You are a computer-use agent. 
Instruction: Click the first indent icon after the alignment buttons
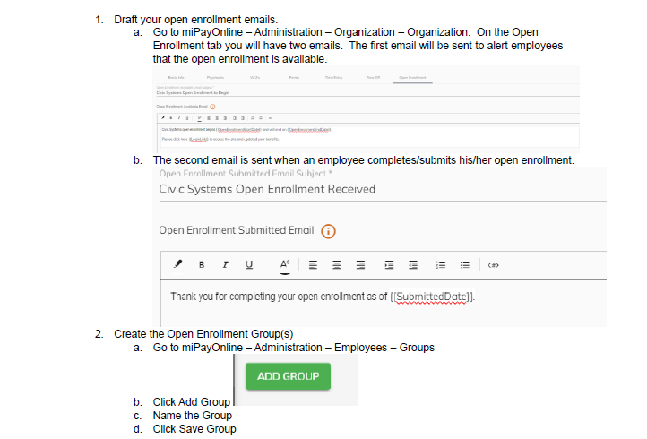pyautogui.click(x=389, y=265)
